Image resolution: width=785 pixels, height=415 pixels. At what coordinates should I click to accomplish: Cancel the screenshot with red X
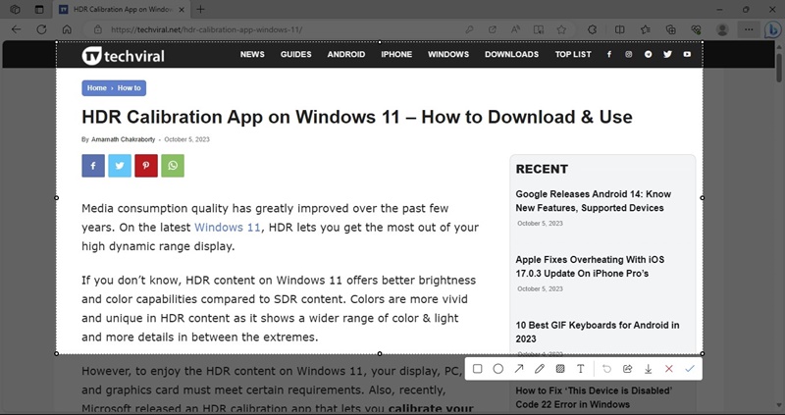pyautogui.click(x=669, y=369)
